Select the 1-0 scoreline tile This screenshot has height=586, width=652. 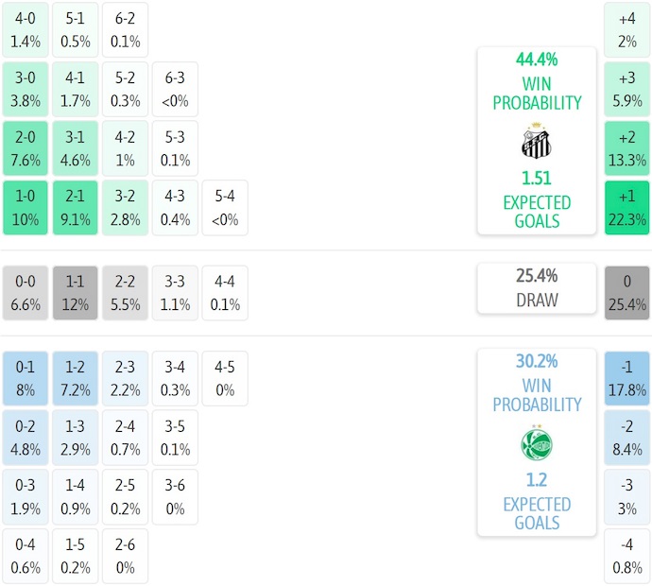pos(26,208)
